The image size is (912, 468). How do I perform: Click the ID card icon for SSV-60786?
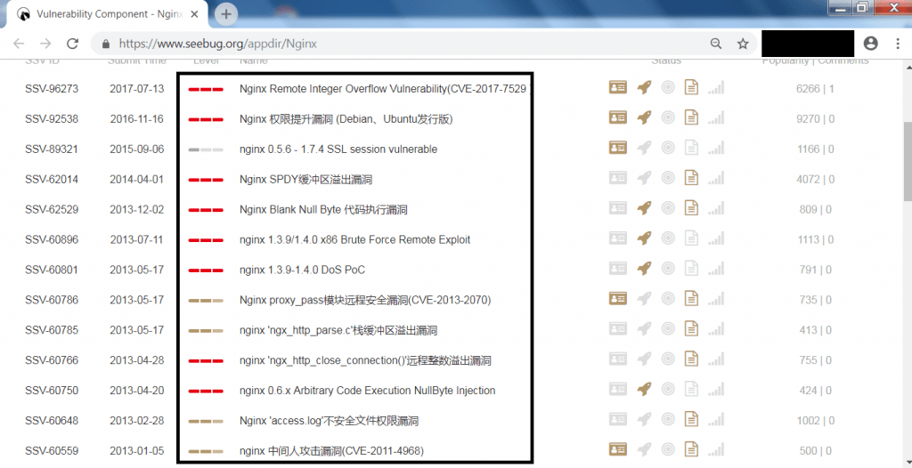pos(618,299)
